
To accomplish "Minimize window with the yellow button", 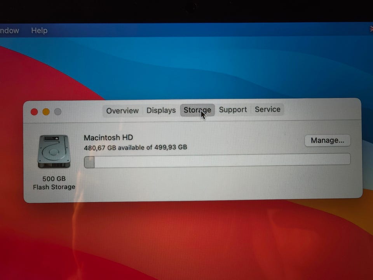I will pyautogui.click(x=46, y=112).
